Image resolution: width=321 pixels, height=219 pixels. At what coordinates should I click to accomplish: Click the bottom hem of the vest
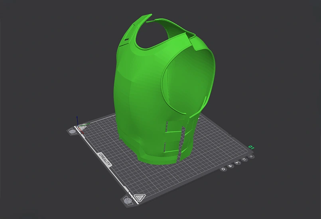156,158
